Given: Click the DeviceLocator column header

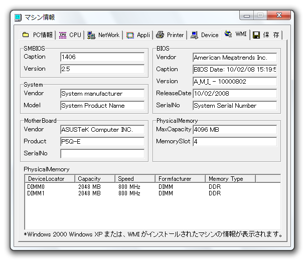Looking at the screenshot, I should click(x=50, y=179).
